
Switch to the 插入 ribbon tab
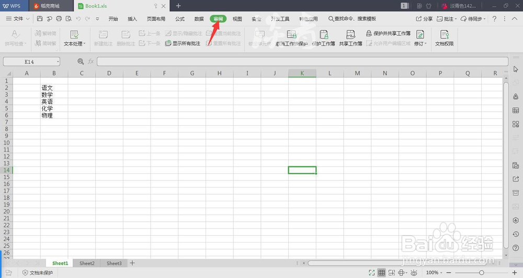[x=132, y=19]
